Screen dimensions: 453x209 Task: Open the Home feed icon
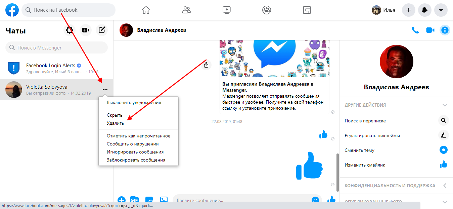[x=146, y=10]
